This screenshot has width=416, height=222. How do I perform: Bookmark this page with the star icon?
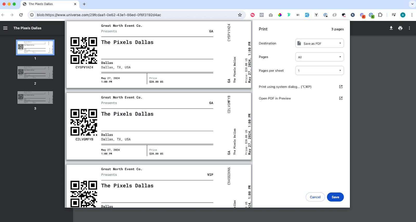(240, 15)
